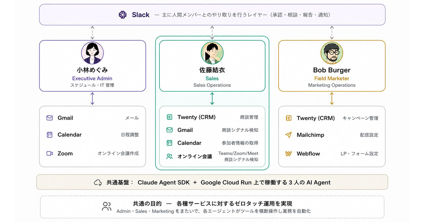Click the name 佐藤結衣
Image resolution: width=424 pixels, height=222 pixels.
tap(212, 70)
